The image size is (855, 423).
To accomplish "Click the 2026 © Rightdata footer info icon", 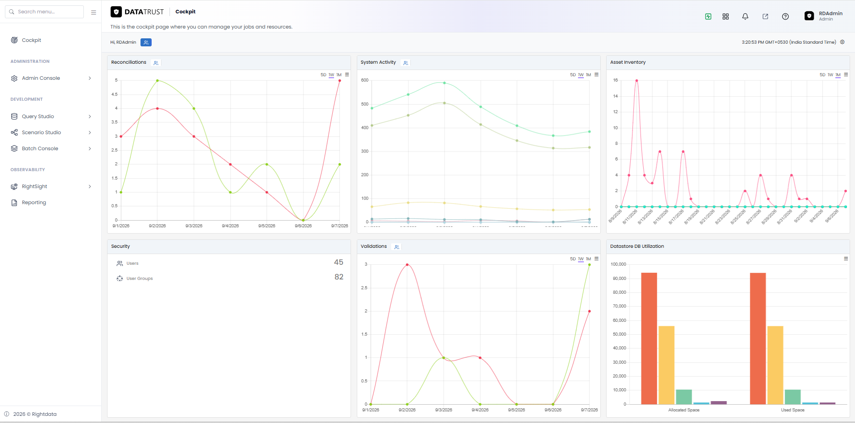I will pos(7,414).
